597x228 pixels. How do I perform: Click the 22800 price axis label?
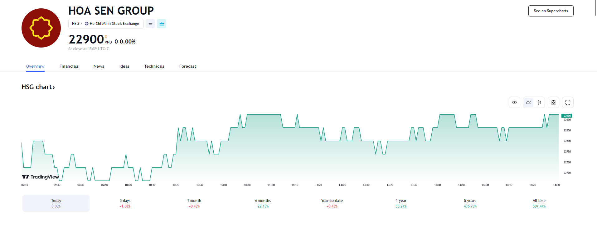coord(567,141)
